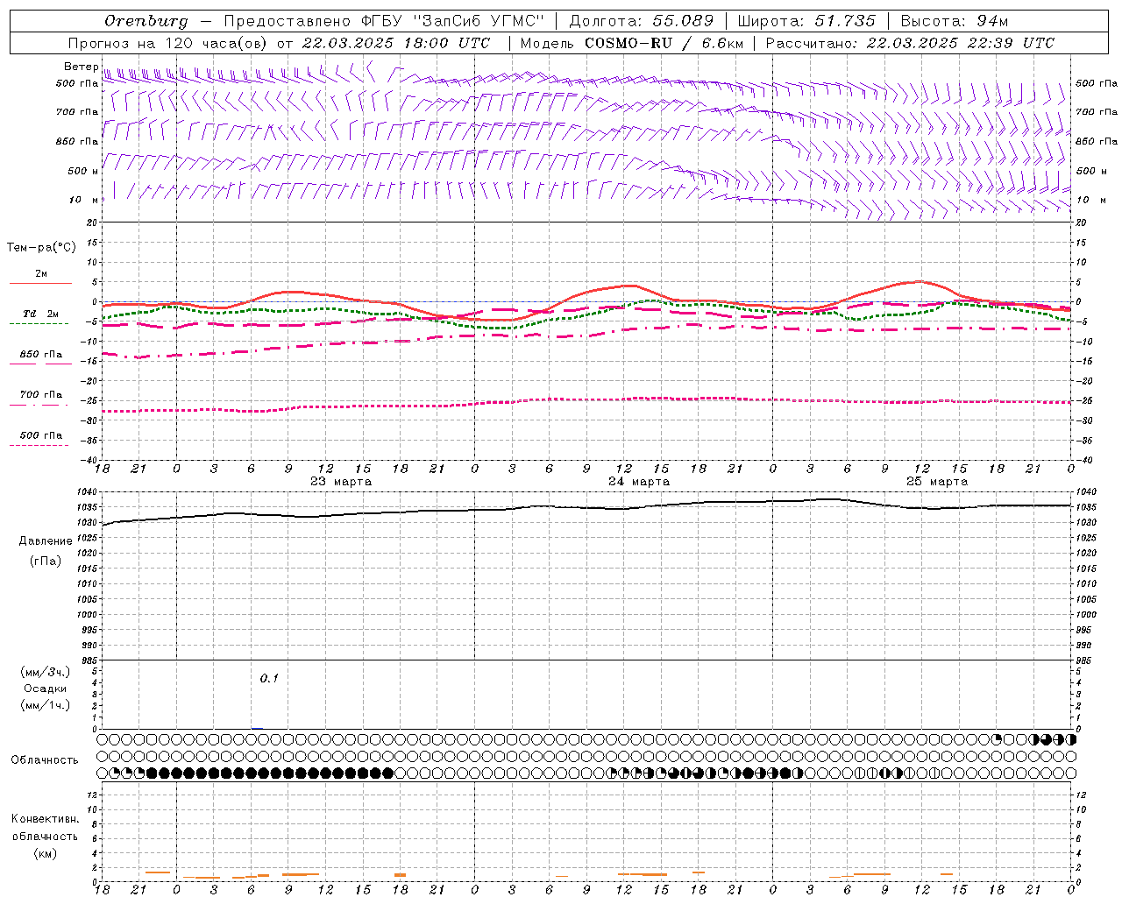Click the "500 гПа" temperature legend entry
This screenshot has width=1122, height=897.
41,435
